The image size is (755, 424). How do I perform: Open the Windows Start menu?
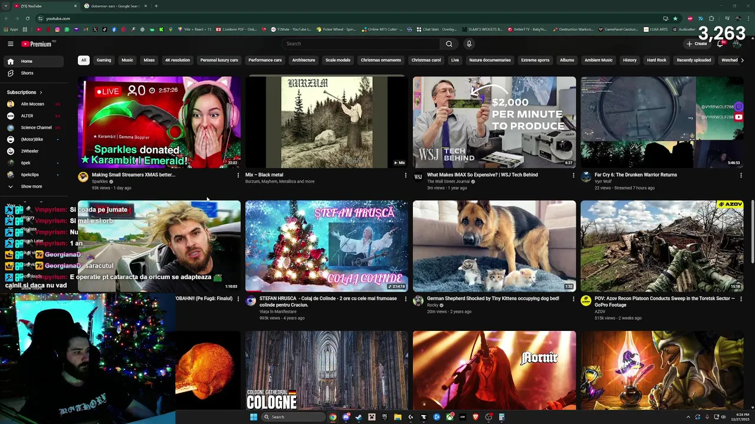[254, 417]
